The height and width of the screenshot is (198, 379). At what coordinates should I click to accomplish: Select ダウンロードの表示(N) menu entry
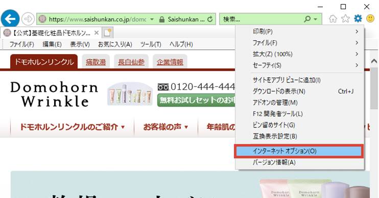click(x=299, y=91)
